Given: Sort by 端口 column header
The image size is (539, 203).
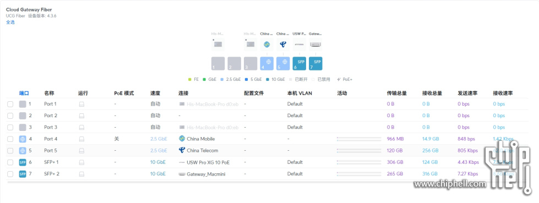Looking at the screenshot, I should coord(24,93).
